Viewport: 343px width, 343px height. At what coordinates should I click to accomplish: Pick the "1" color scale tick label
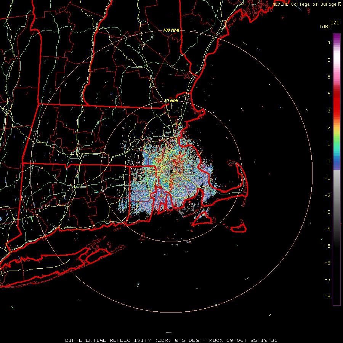329,144
